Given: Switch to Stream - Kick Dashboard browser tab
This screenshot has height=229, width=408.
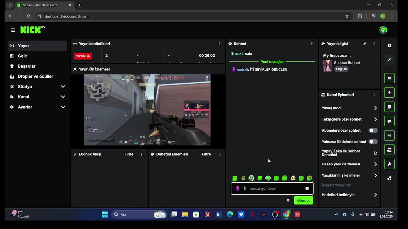Looking at the screenshot, I should (44, 5).
